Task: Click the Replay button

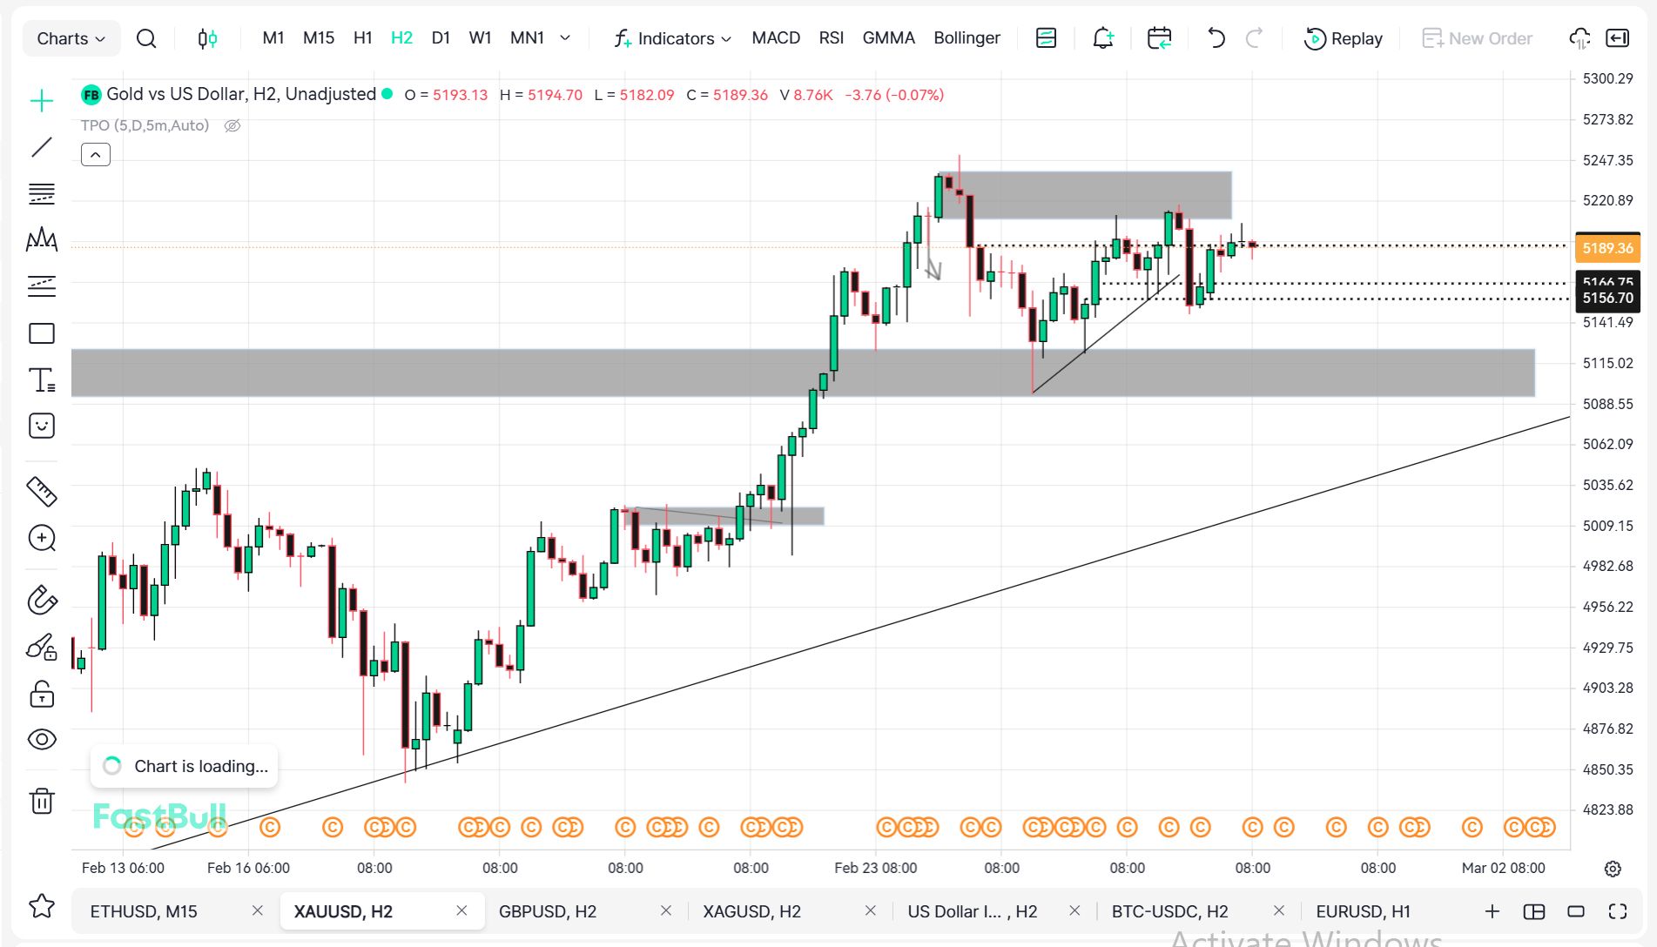Action: point(1344,38)
